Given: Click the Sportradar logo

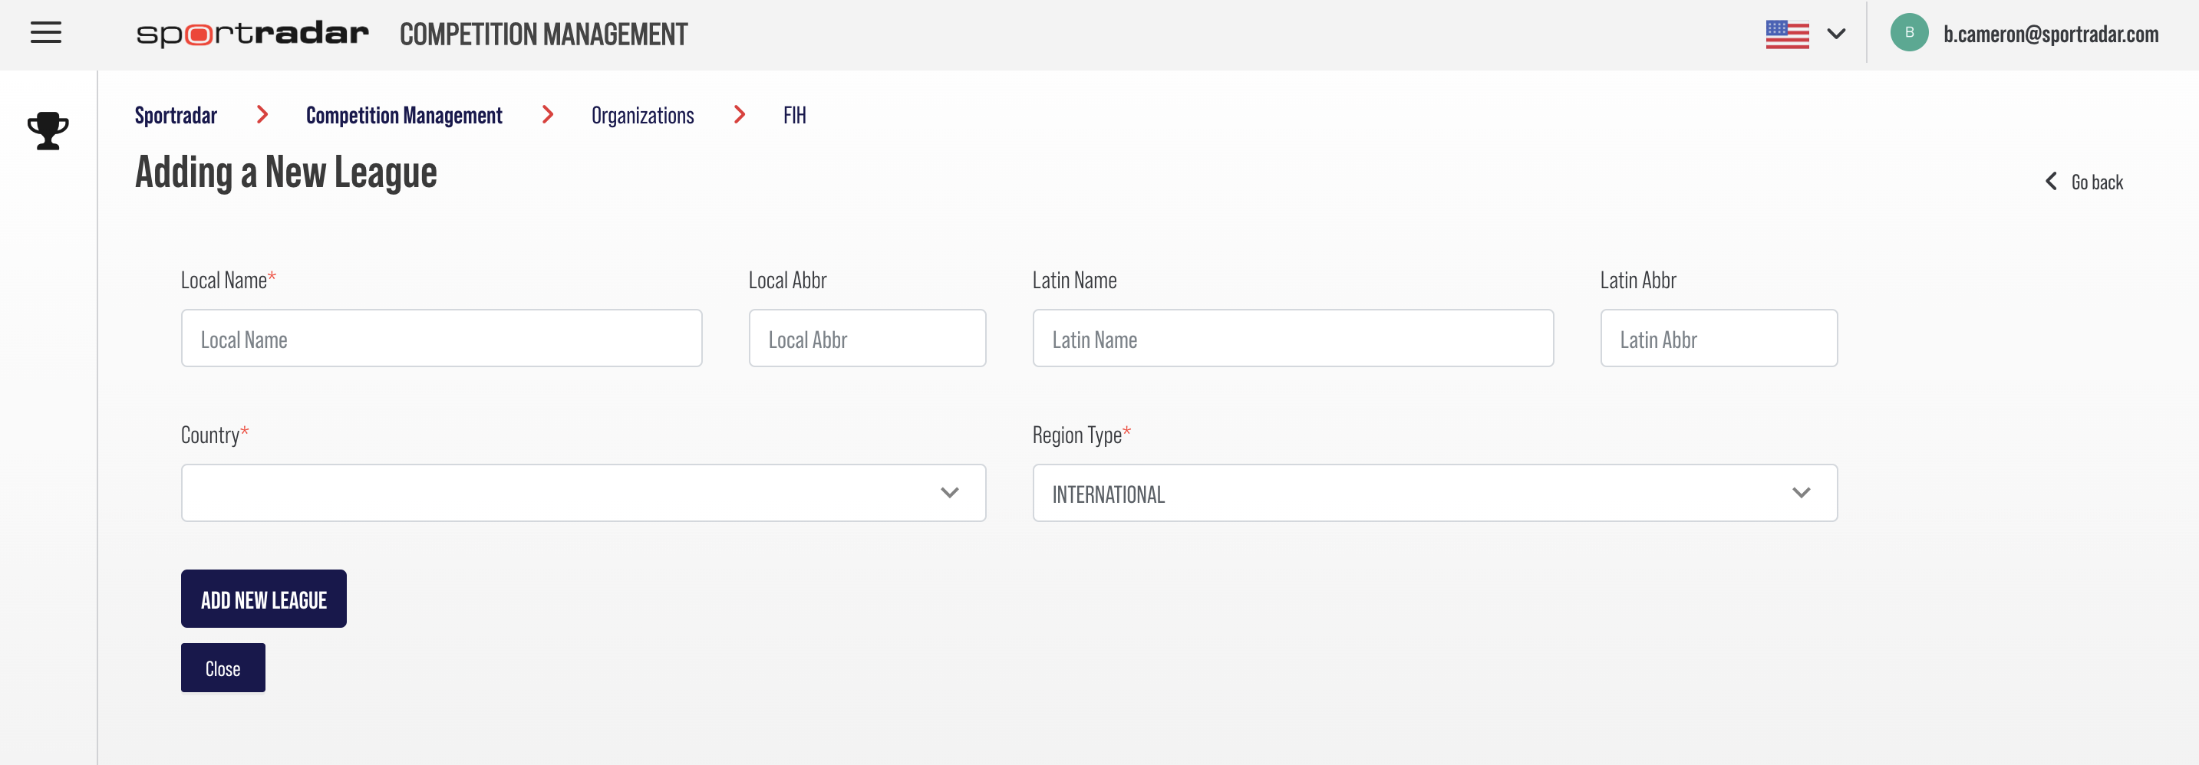Looking at the screenshot, I should (252, 34).
